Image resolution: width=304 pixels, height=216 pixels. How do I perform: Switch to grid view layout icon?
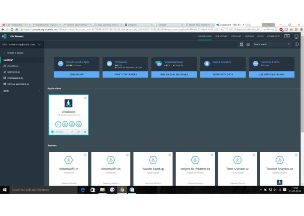tap(241, 44)
